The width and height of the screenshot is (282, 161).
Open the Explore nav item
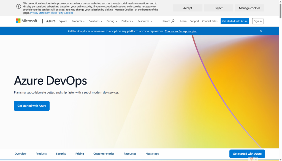click(x=63, y=21)
